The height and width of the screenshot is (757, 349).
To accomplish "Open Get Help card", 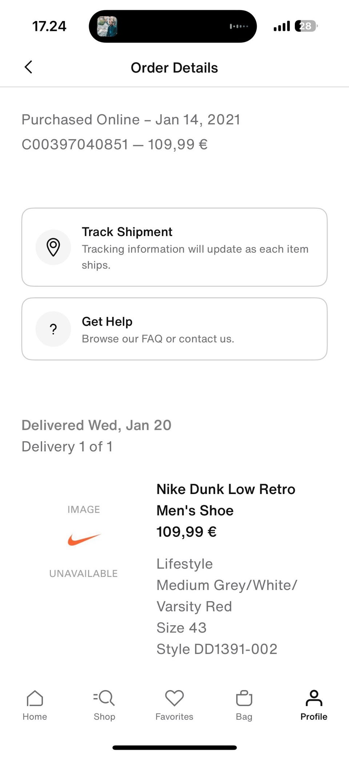I will coord(174,329).
